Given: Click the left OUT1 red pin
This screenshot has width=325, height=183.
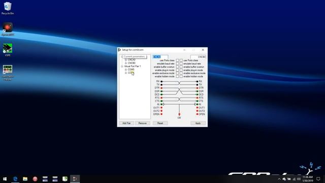Looking at the screenshot, I should pyautogui.click(x=161, y=108).
